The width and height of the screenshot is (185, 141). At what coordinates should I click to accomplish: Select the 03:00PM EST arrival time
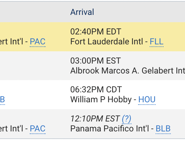point(95,61)
